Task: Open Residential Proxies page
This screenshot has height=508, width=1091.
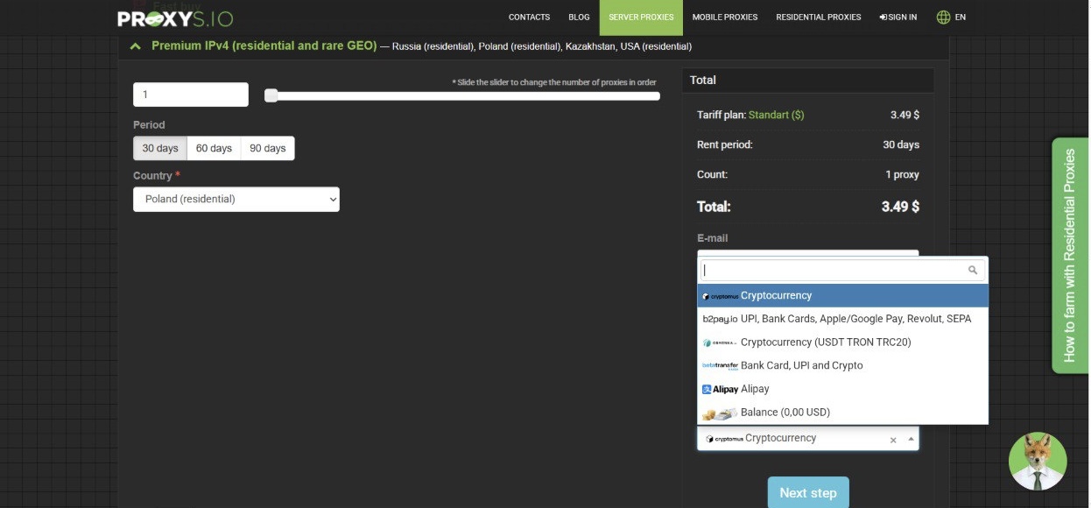Action: coord(819,17)
